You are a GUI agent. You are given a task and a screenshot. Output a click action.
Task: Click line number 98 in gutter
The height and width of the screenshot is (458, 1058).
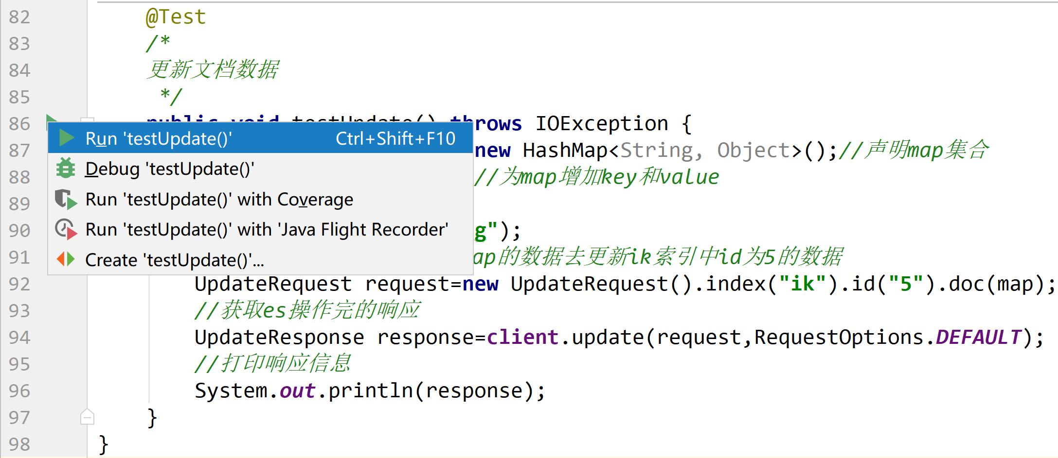(x=19, y=444)
